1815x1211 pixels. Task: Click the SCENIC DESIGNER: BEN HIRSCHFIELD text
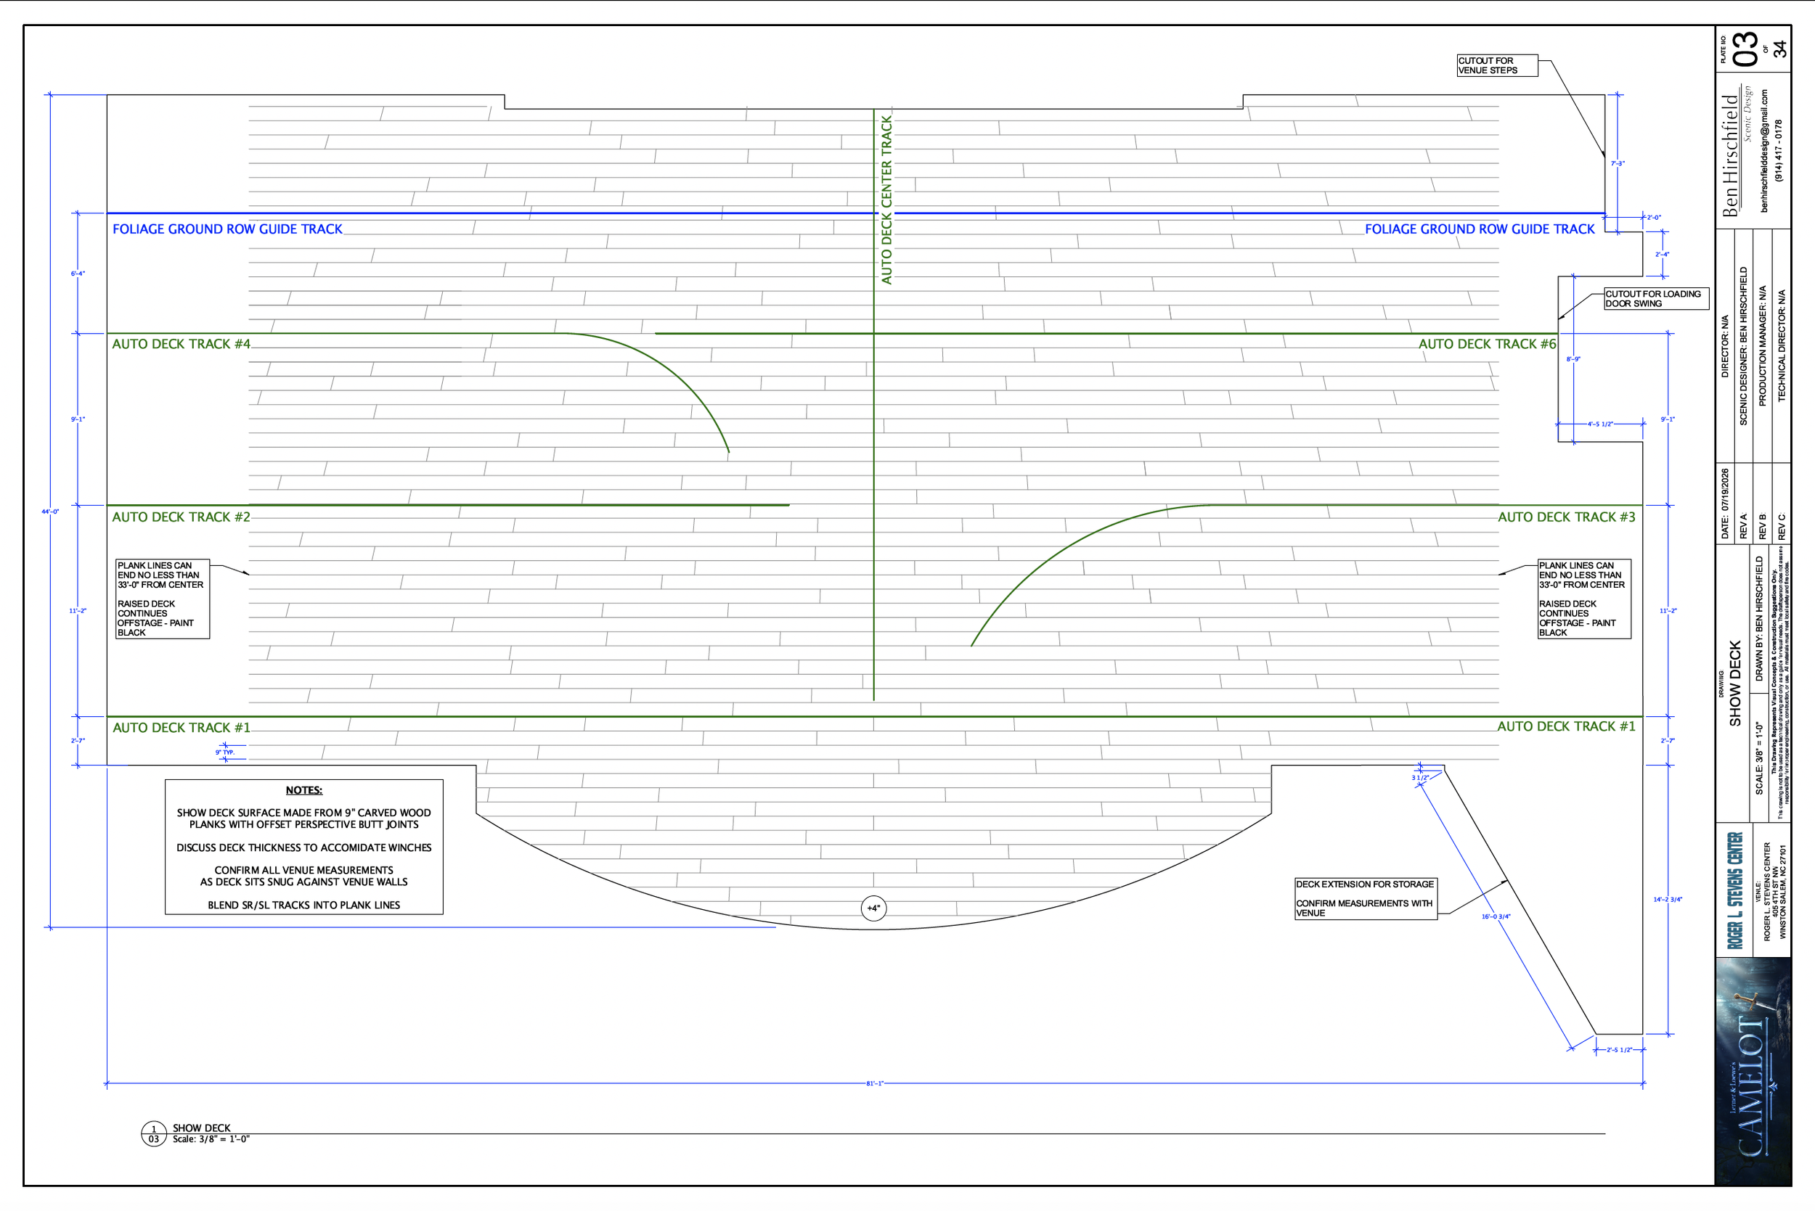click(1744, 346)
